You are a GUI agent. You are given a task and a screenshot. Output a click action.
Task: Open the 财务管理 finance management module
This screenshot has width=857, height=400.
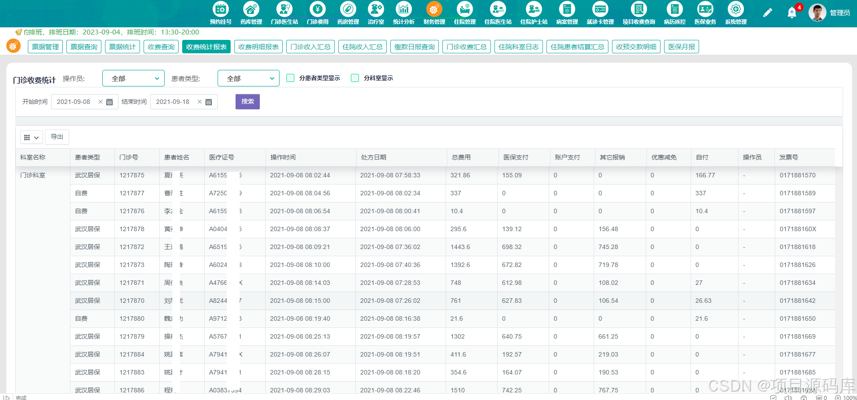(x=434, y=13)
